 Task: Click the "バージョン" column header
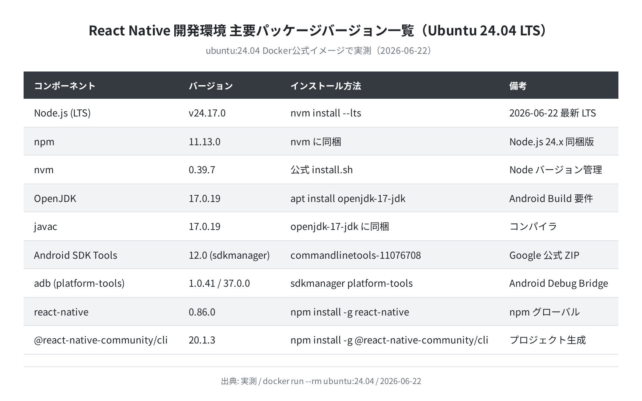tap(211, 86)
